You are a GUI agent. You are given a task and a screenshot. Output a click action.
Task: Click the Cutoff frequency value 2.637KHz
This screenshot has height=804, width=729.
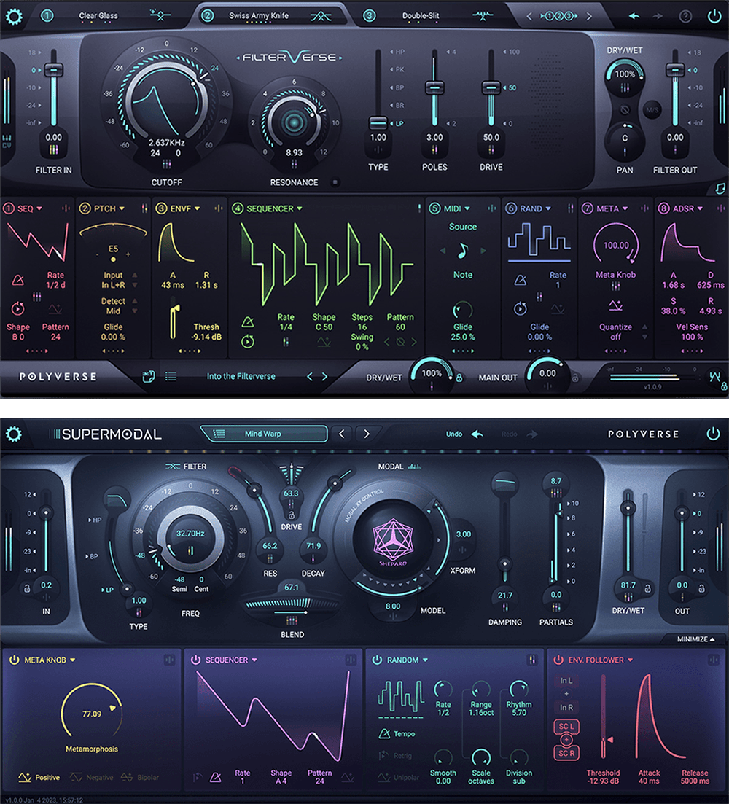pyautogui.click(x=166, y=142)
